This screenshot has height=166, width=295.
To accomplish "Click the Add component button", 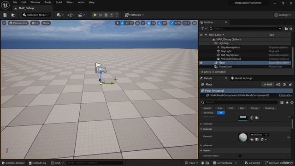I will point(267,84).
